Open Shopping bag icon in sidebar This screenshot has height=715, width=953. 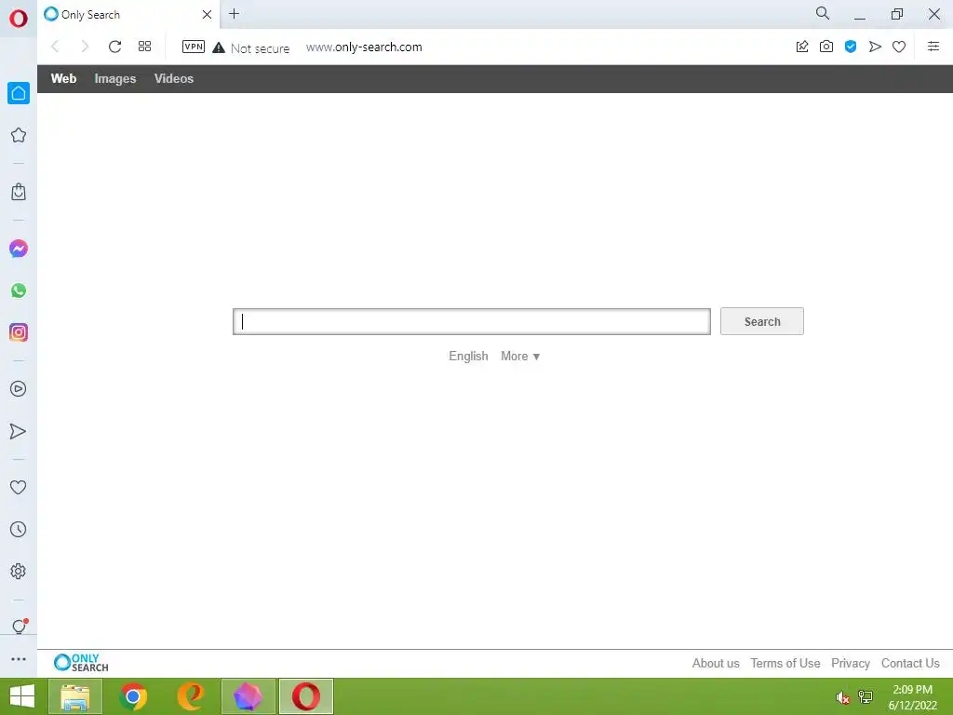(x=19, y=192)
